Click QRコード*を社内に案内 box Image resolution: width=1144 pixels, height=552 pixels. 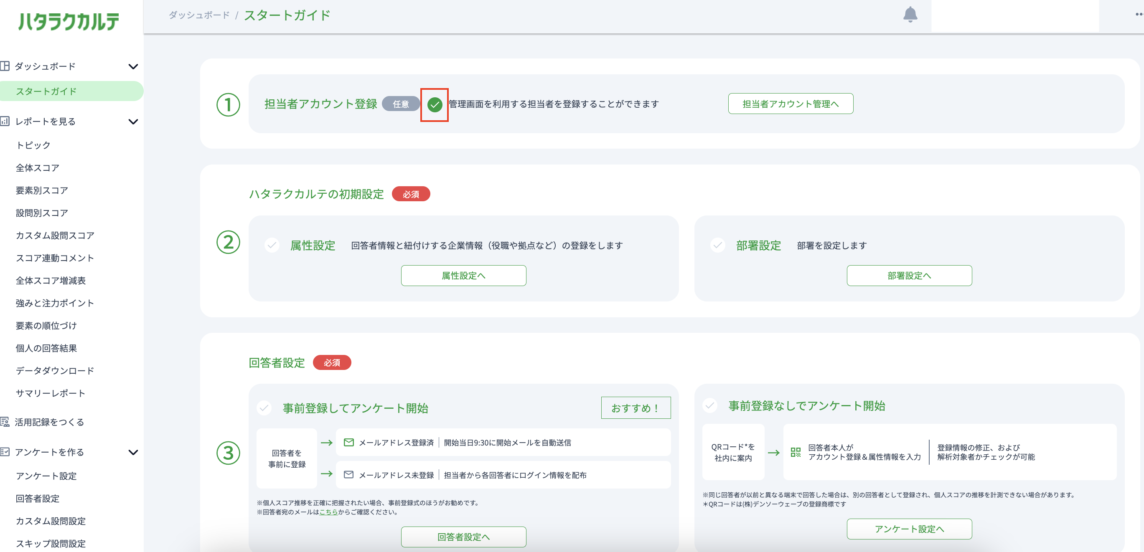(733, 452)
